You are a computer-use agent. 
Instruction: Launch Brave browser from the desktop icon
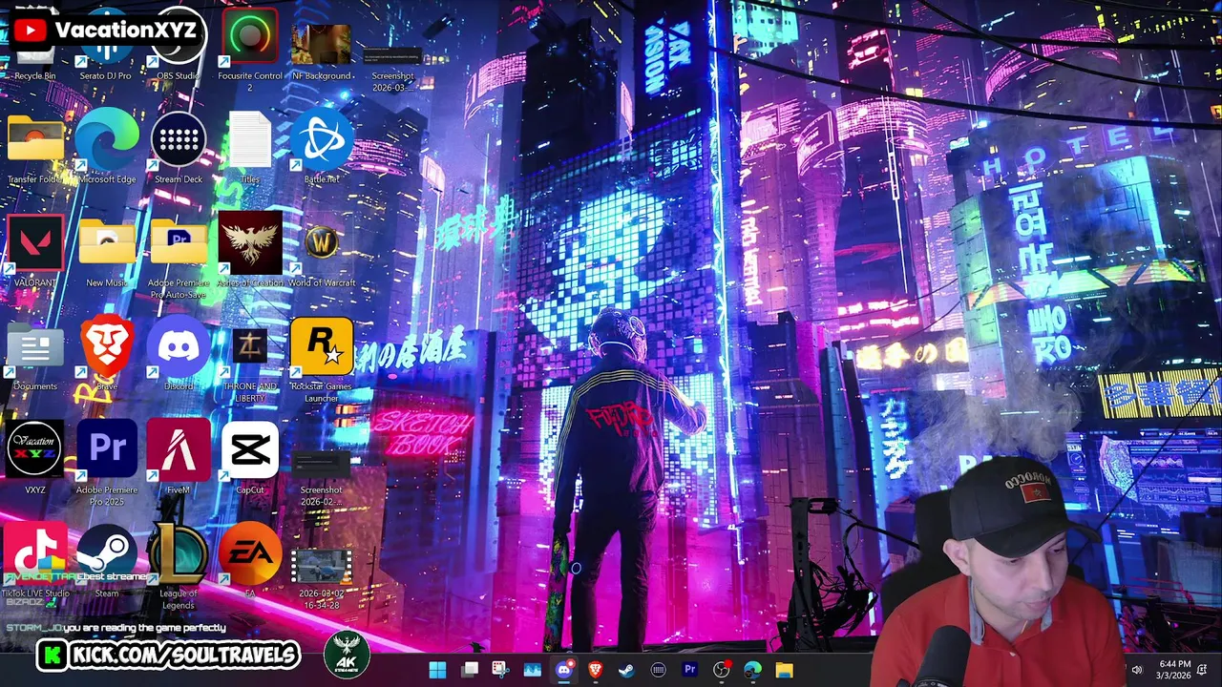pyautogui.click(x=107, y=353)
